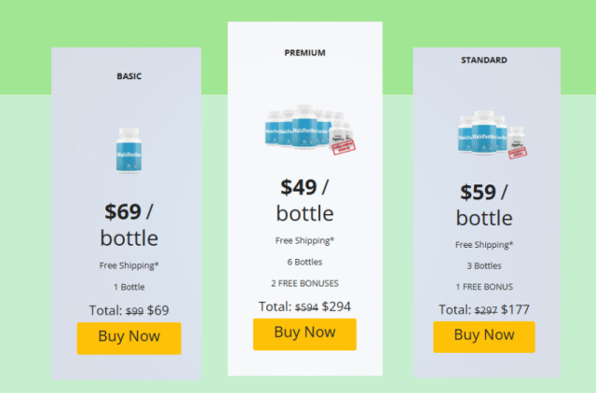Click Buy Now in the Premium plan
The height and width of the screenshot is (393, 596).
305,334
